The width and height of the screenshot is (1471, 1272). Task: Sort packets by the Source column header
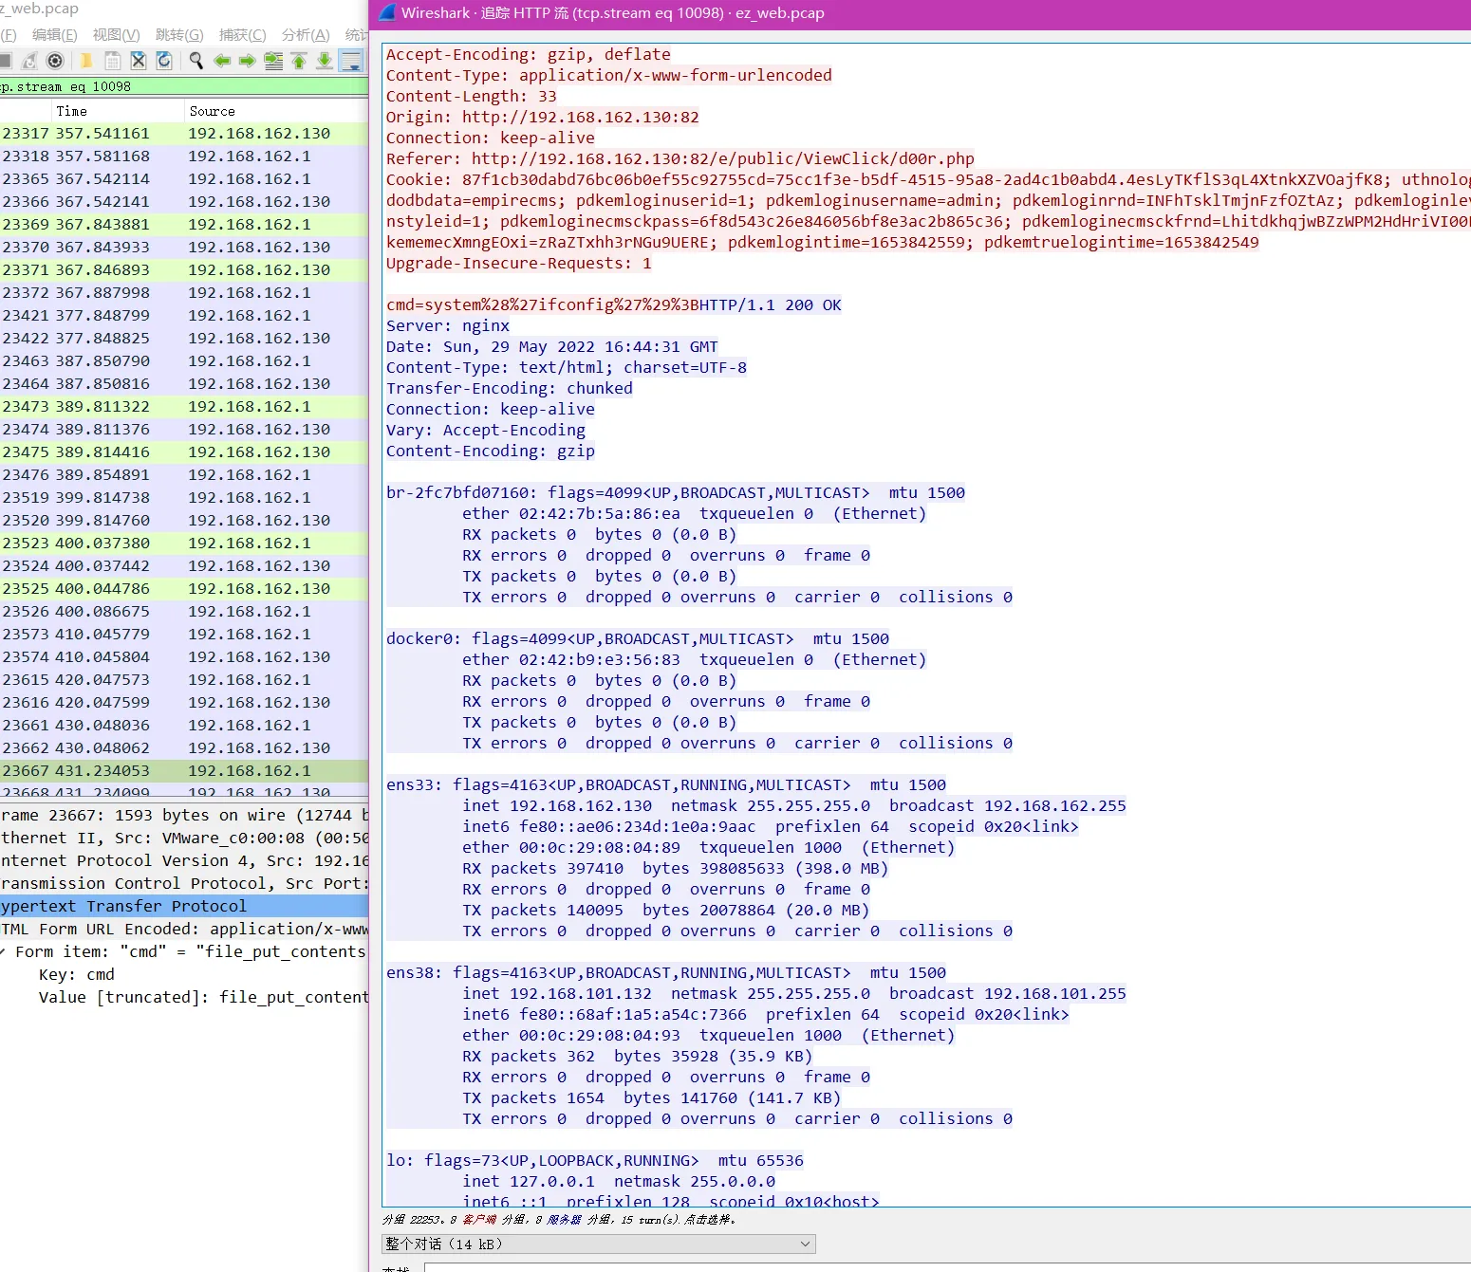coord(212,111)
